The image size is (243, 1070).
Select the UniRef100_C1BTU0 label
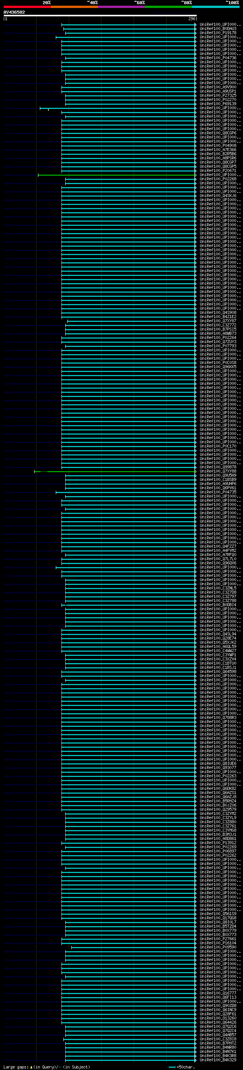pyautogui.click(x=218, y=663)
